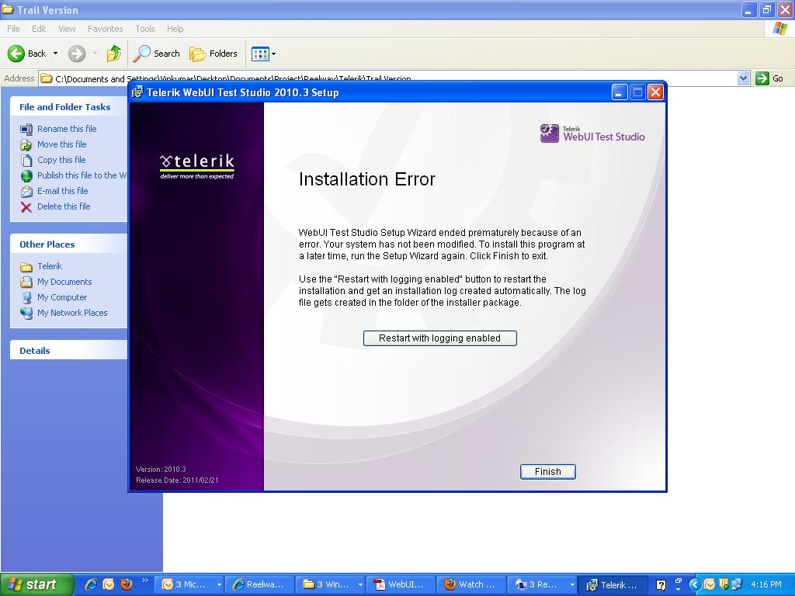Viewport: 795px width, 596px height.
Task: Click Delete this file link
Action: 64,206
